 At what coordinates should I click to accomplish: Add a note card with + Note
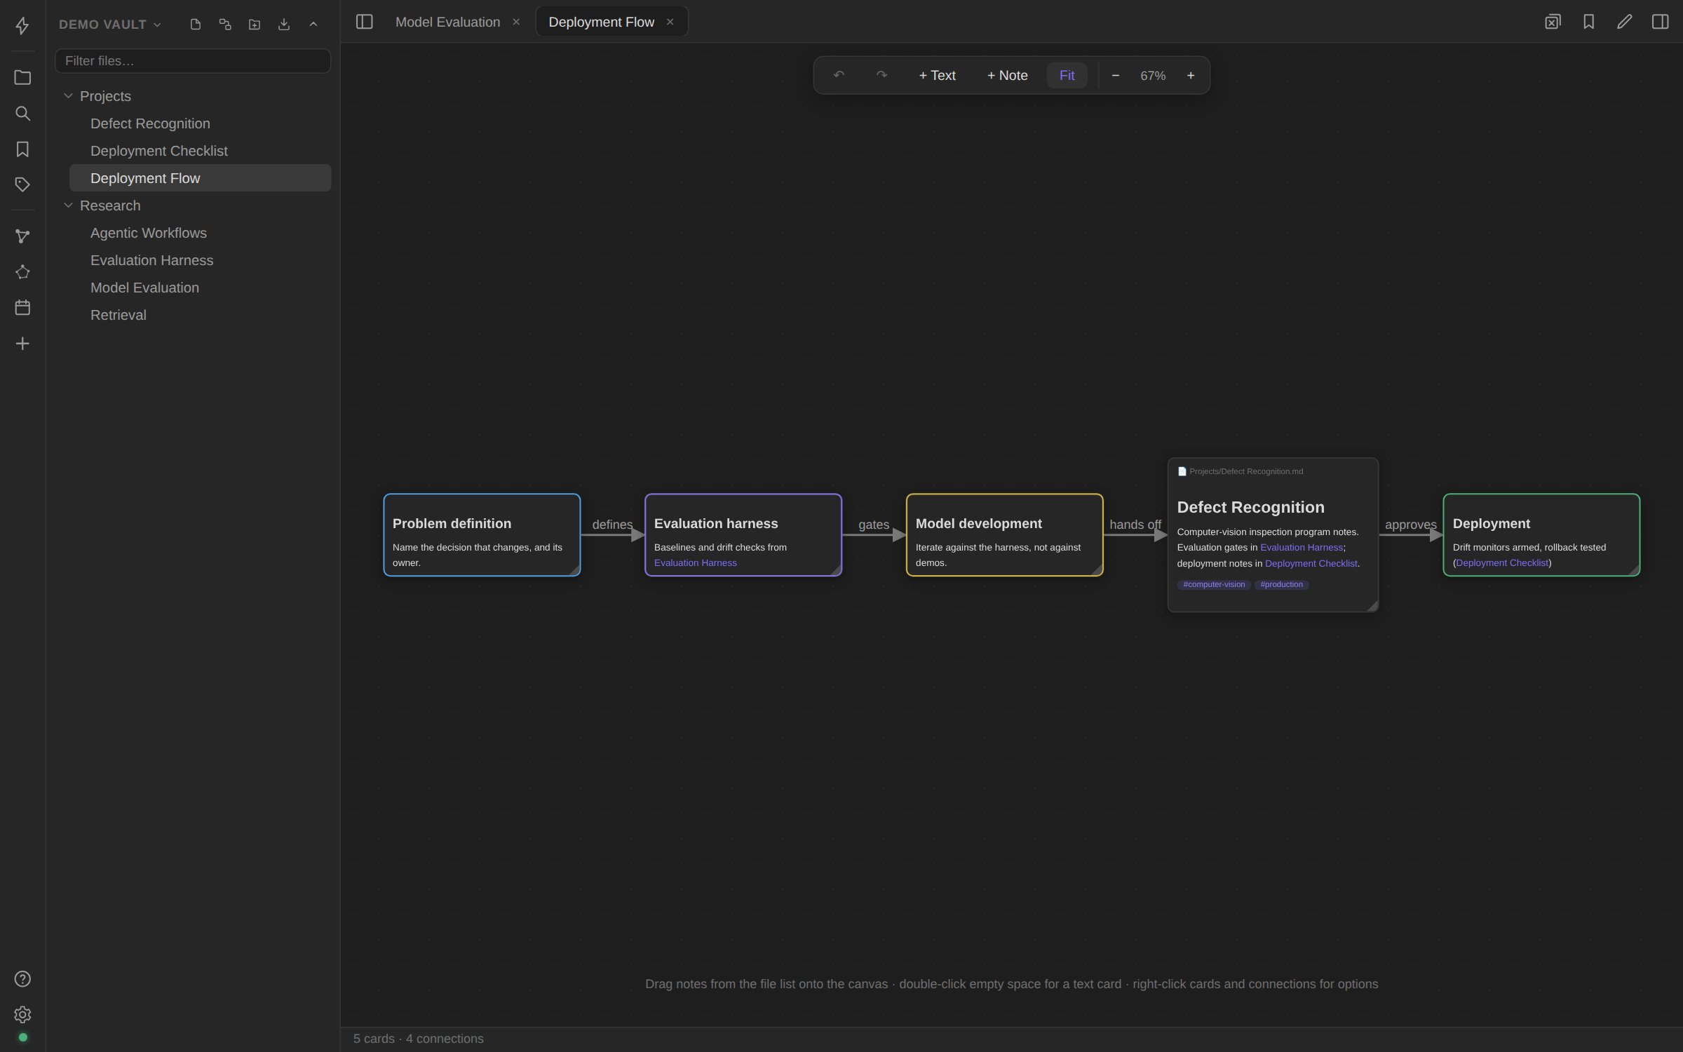tap(1007, 75)
